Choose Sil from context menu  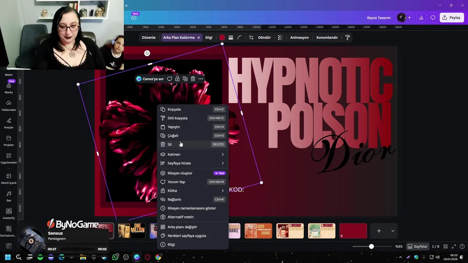(193, 144)
